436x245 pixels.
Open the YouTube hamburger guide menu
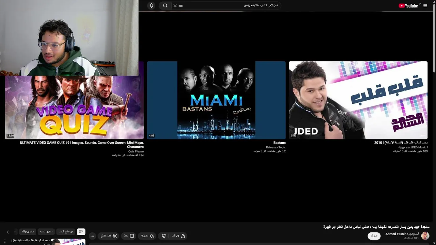pos(425,6)
